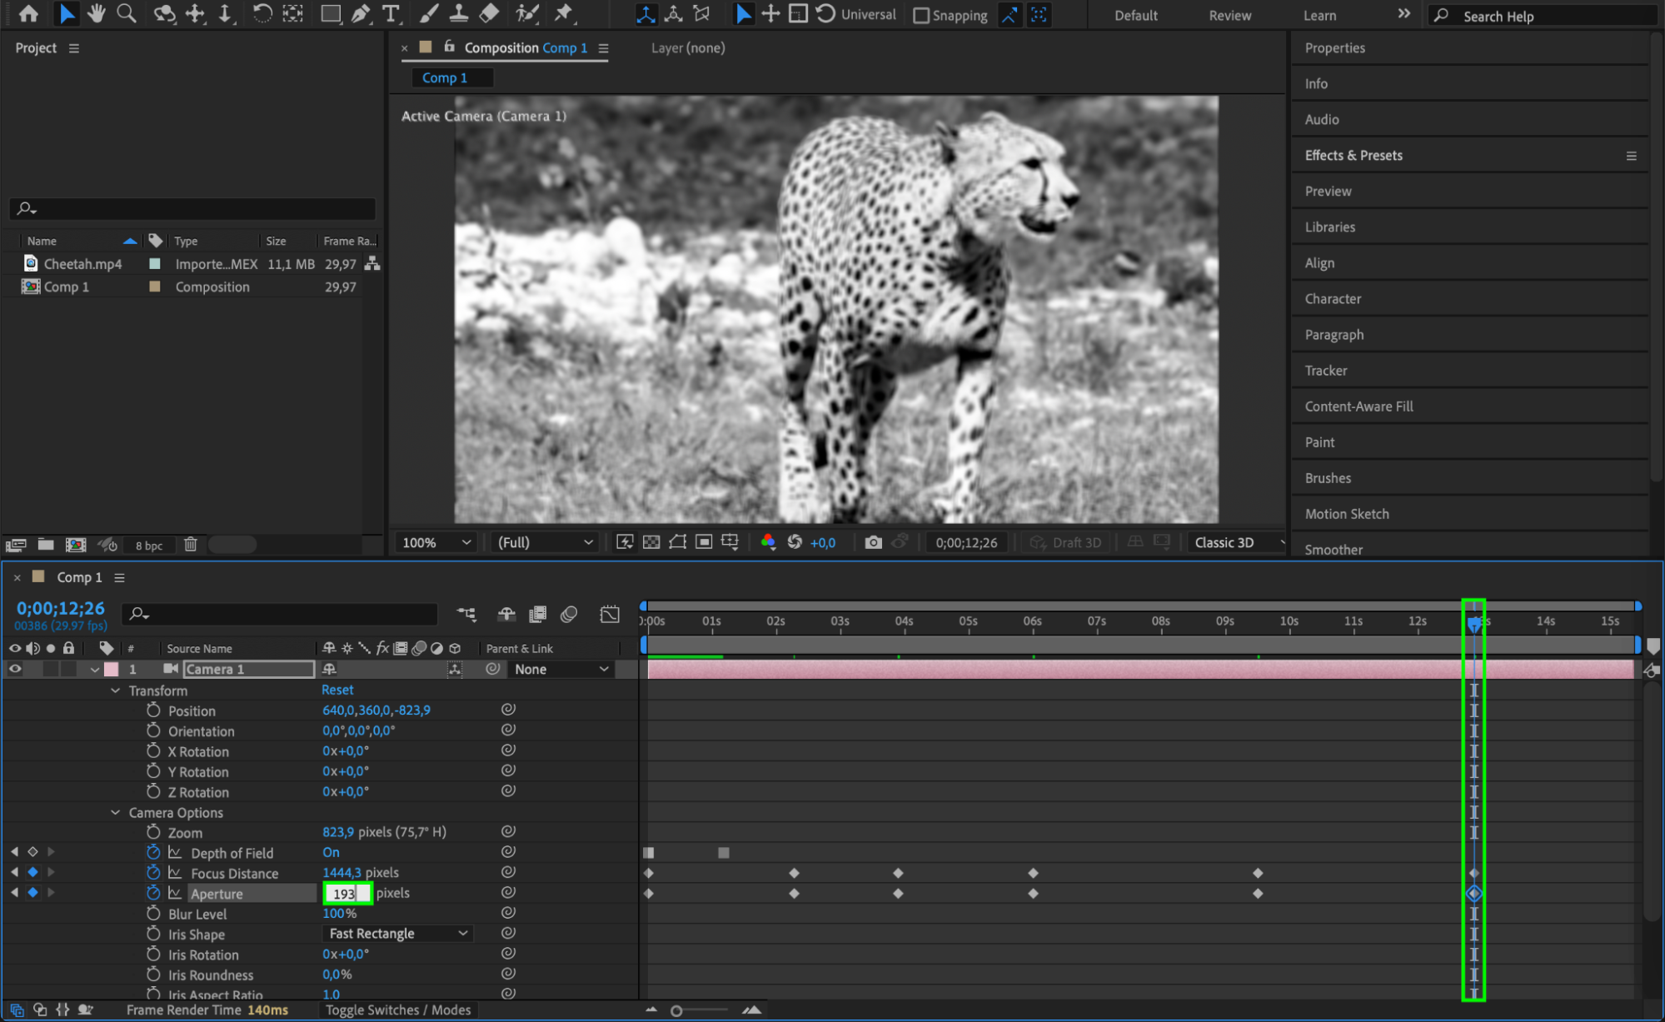This screenshot has height=1022, width=1665.
Task: Open the 100% magnification dropdown
Action: click(436, 542)
